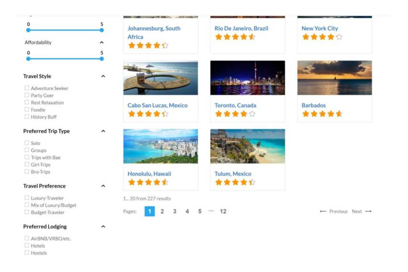Screen dimensions: 408x272
Task: Click the Next arrow icon in pagination
Action: pyautogui.click(x=368, y=211)
